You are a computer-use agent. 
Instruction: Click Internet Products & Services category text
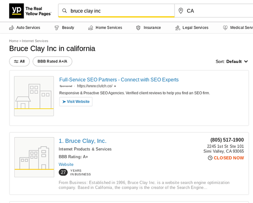85,149
